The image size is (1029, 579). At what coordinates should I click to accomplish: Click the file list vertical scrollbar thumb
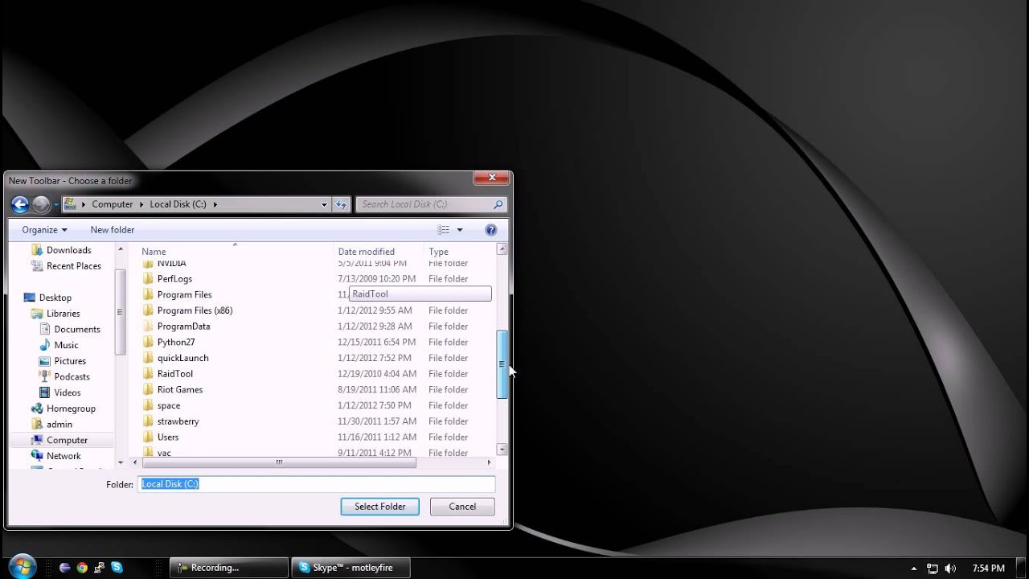502,364
